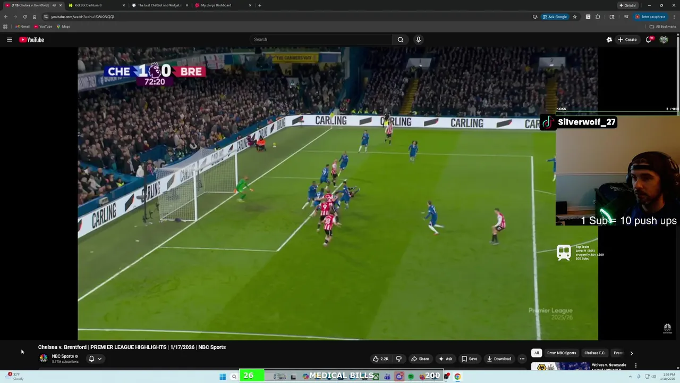Image resolution: width=680 pixels, height=383 pixels.
Task: Close the KickBot Dashboard tab
Action: point(124,5)
